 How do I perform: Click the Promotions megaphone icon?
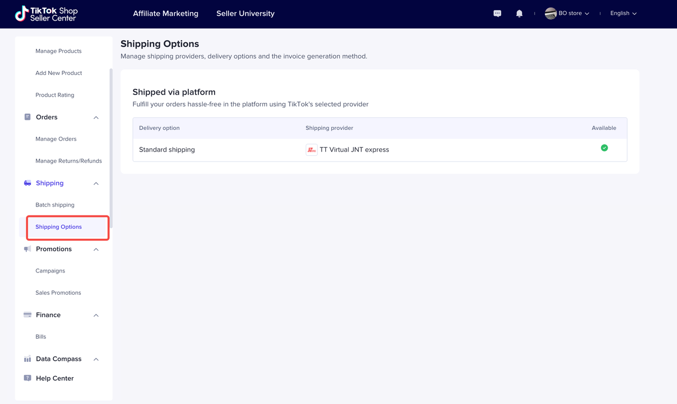[28, 249]
